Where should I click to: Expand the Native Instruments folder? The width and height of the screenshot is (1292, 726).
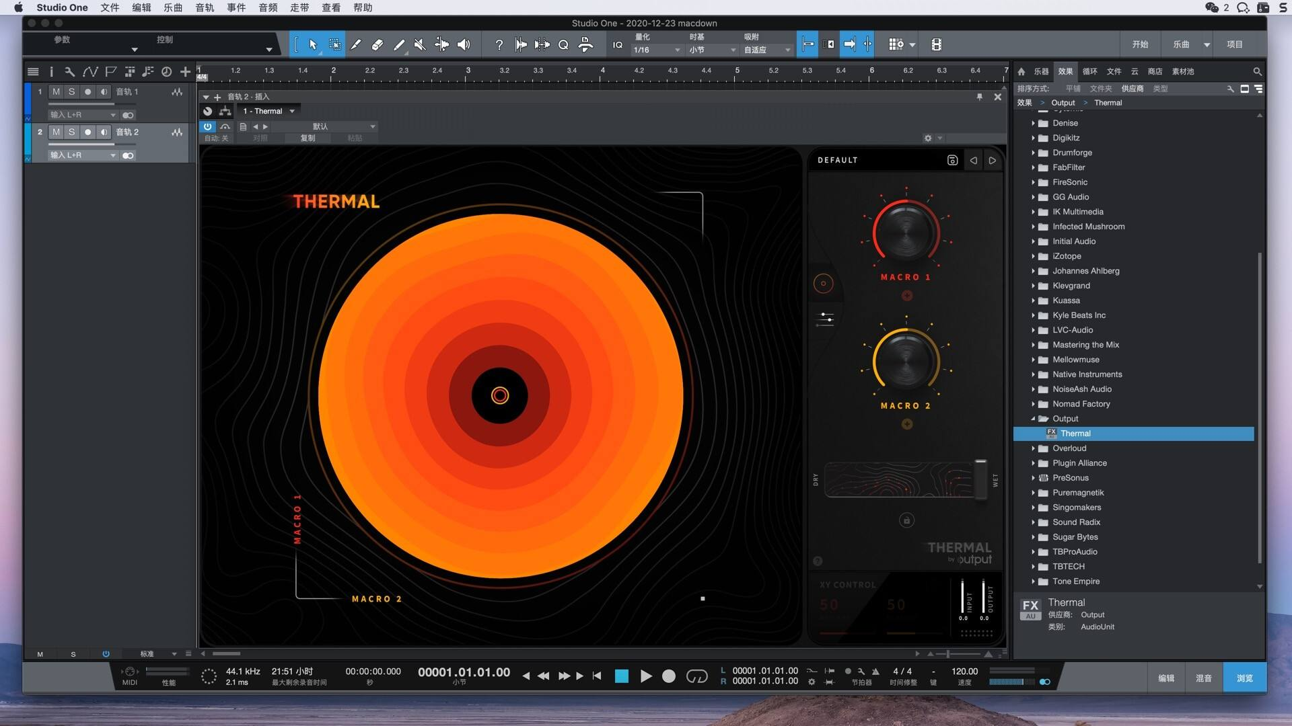coord(1033,374)
